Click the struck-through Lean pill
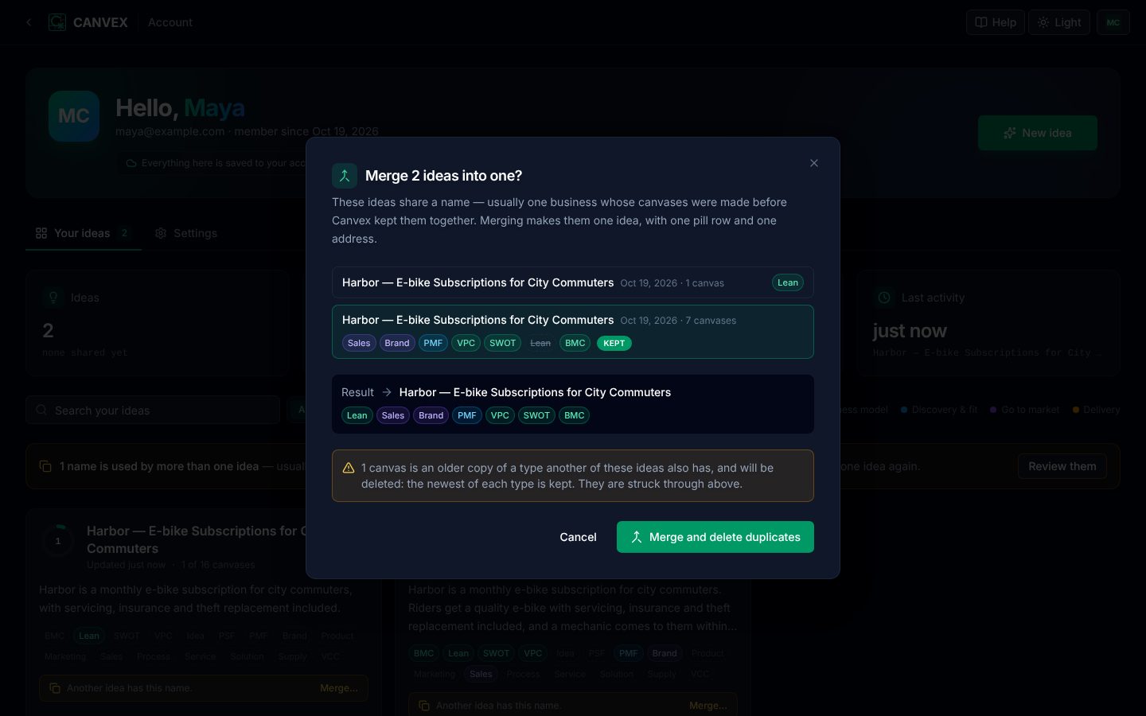The height and width of the screenshot is (716, 1146). (540, 343)
